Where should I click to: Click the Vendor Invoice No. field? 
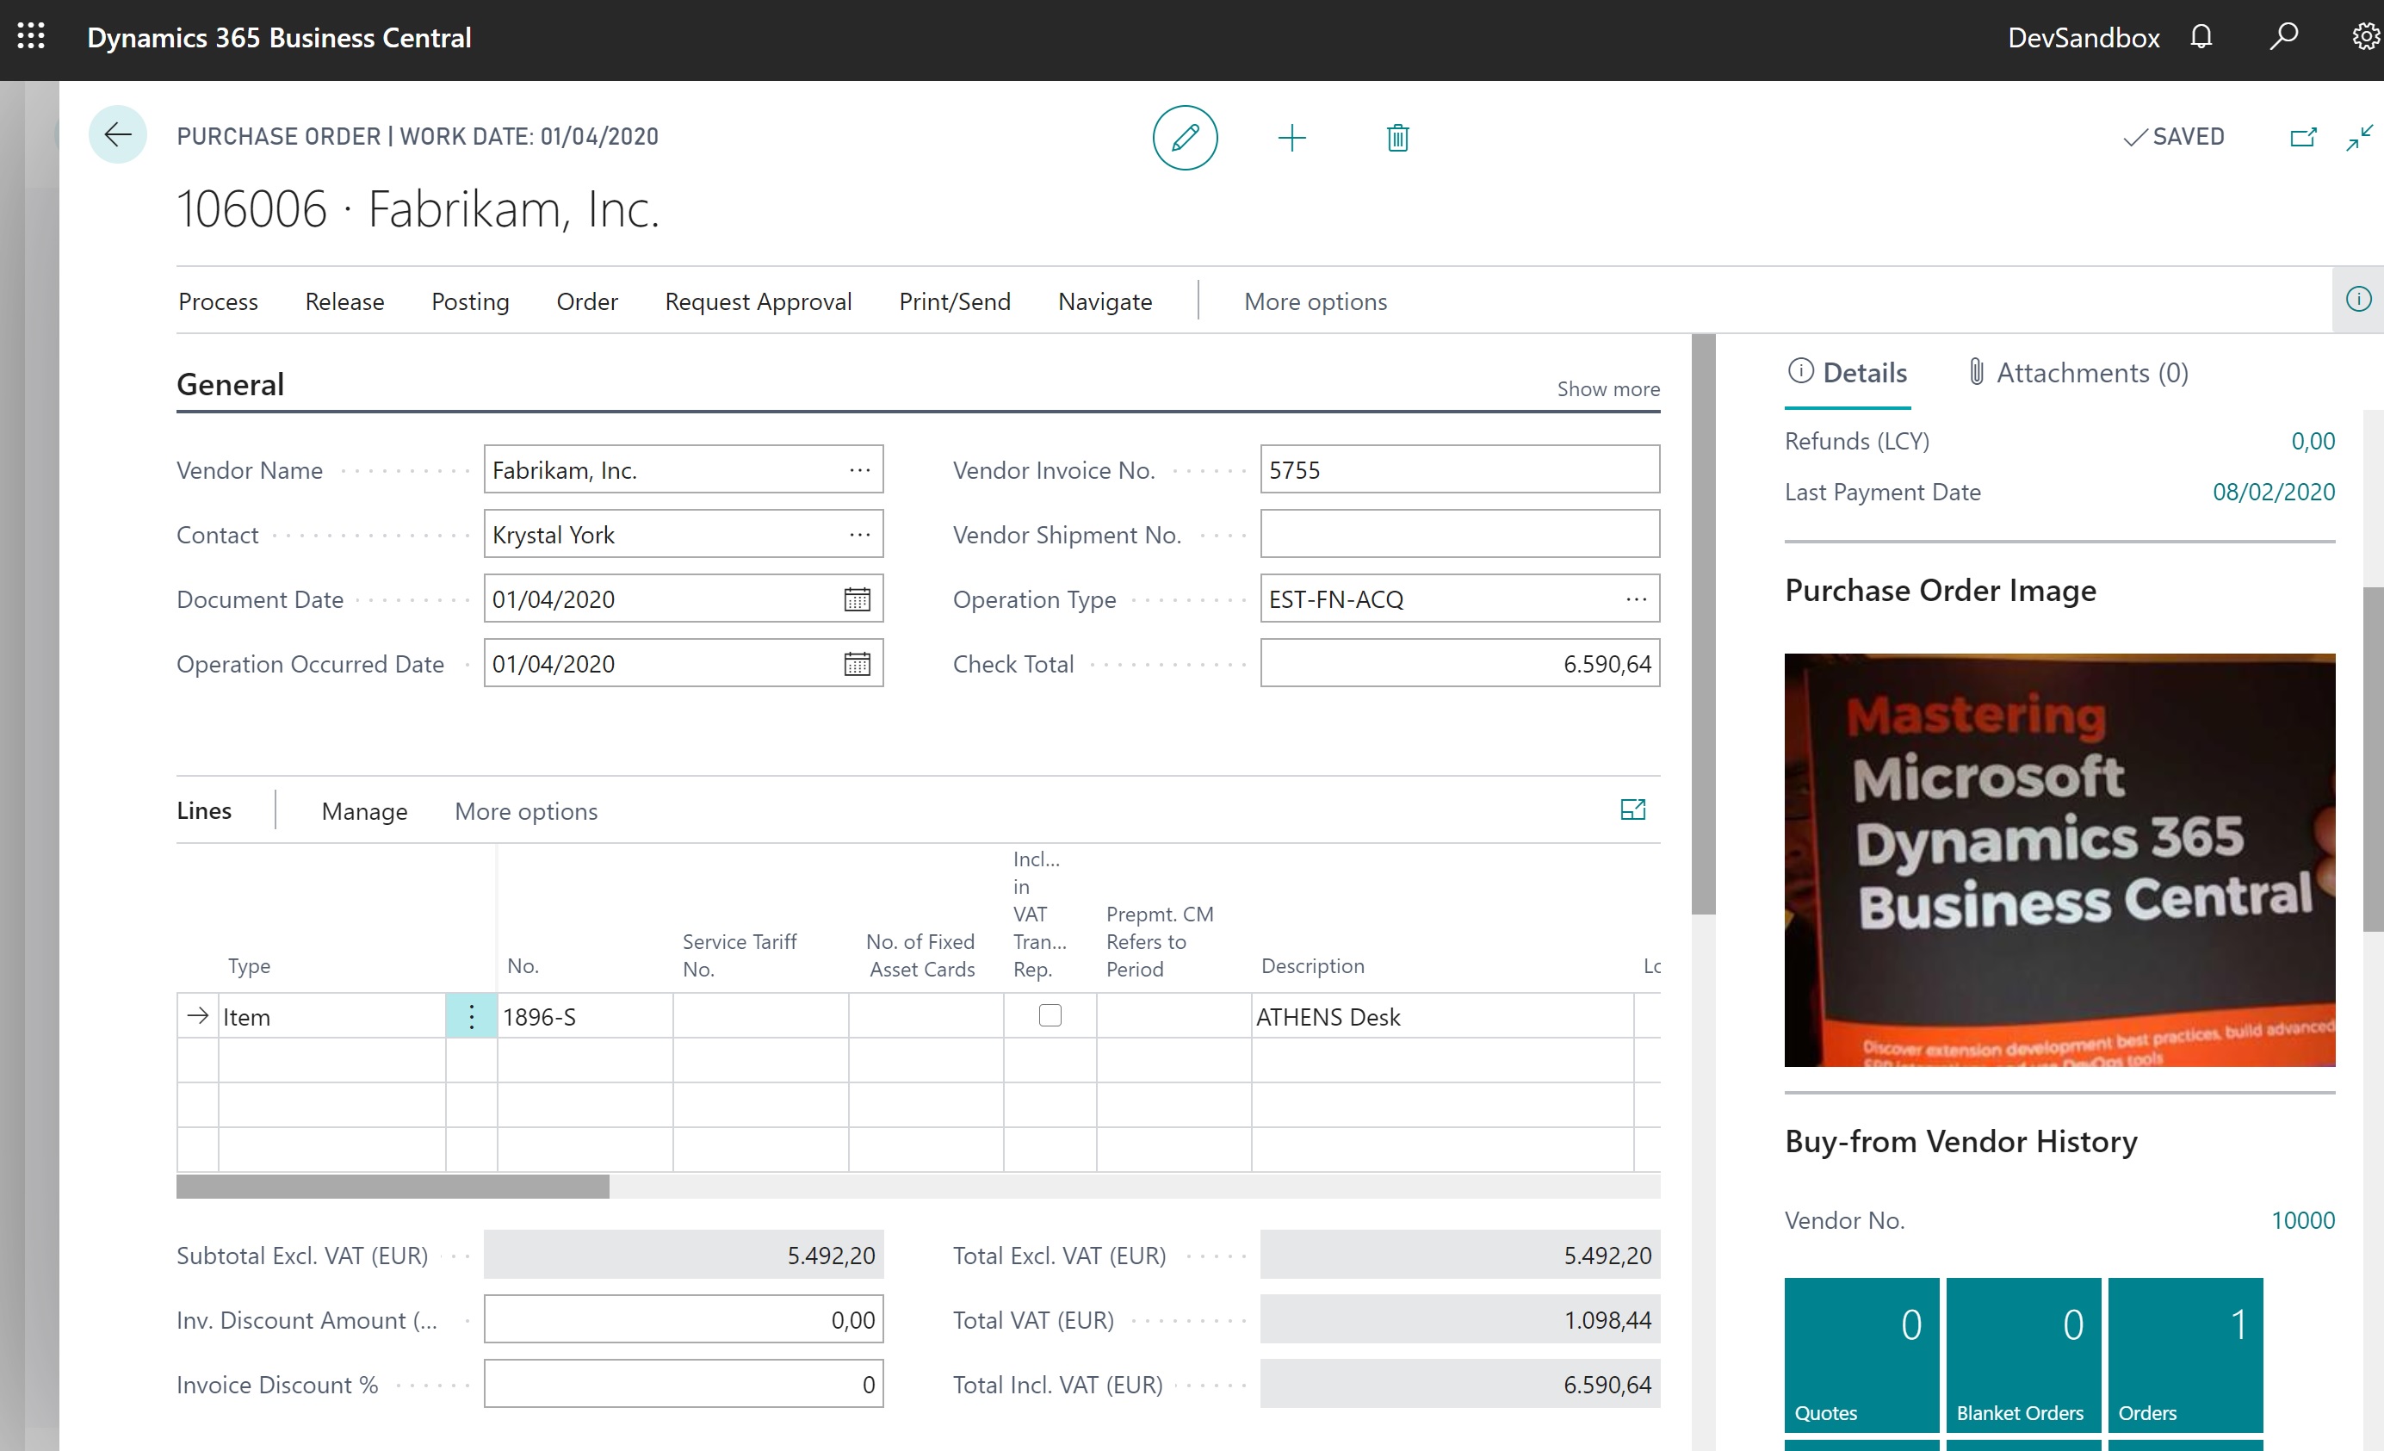click(x=1459, y=469)
